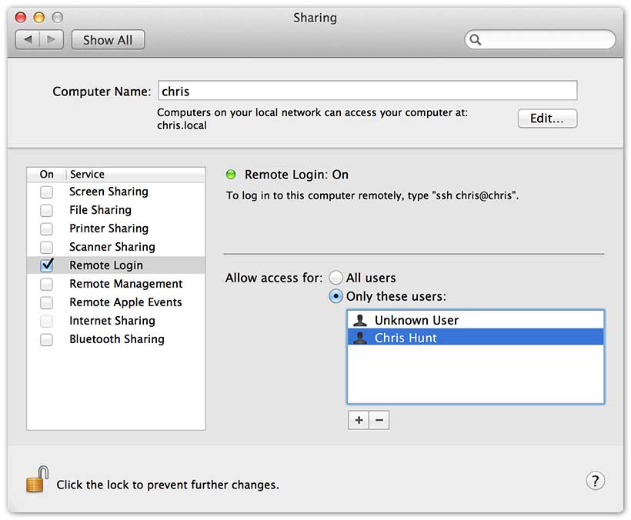This screenshot has height=520, width=631.
Task: Select the Remote Login service row text
Action: [x=106, y=265]
